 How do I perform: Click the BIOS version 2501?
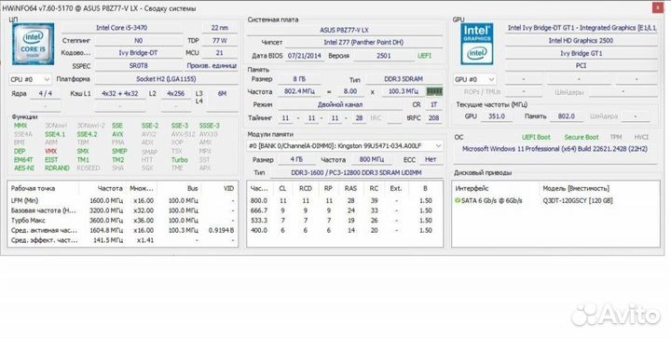pyautogui.click(x=383, y=56)
